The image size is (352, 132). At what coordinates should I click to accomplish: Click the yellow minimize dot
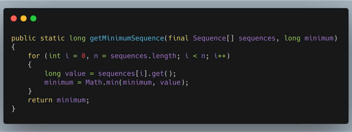point(23,18)
